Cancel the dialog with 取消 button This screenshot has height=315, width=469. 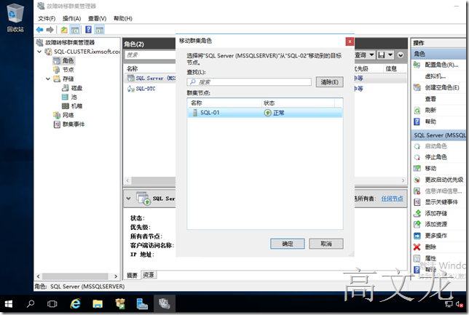tap(326, 244)
